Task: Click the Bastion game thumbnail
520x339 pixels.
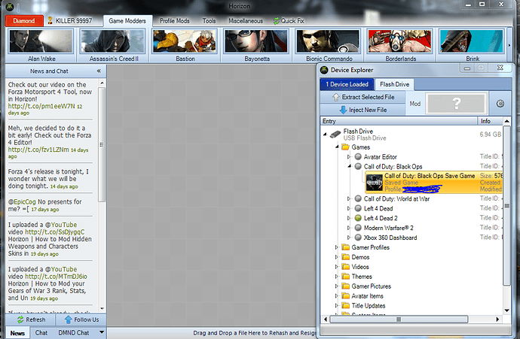Action: (x=184, y=45)
